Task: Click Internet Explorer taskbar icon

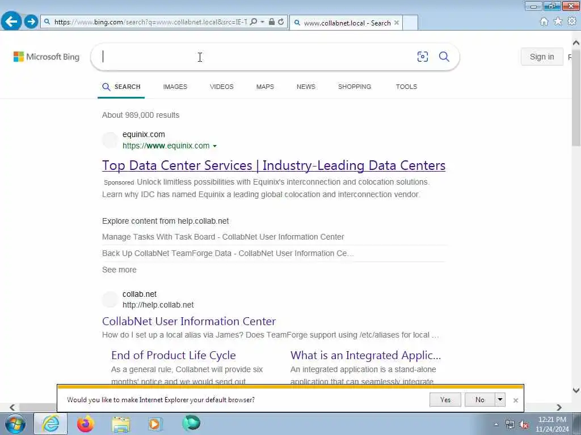Action: (x=50, y=424)
